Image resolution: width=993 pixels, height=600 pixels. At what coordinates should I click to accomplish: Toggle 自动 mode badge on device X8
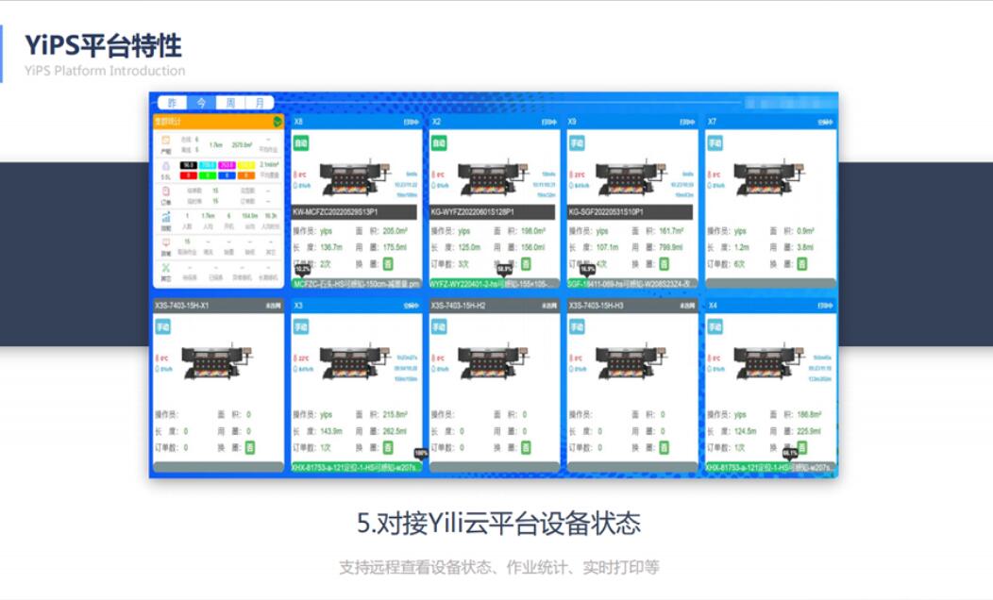tap(300, 142)
